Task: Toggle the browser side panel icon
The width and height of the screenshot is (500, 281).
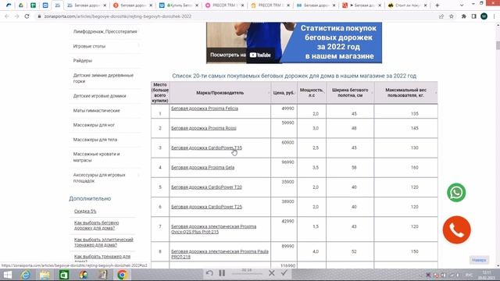Action: point(474,16)
